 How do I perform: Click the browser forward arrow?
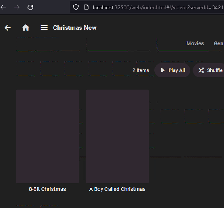pos(17,7)
